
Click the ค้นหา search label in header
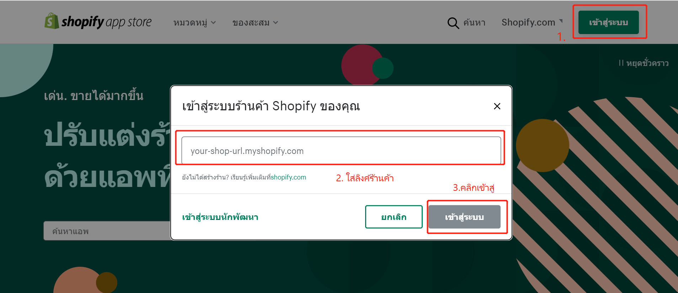coord(474,23)
